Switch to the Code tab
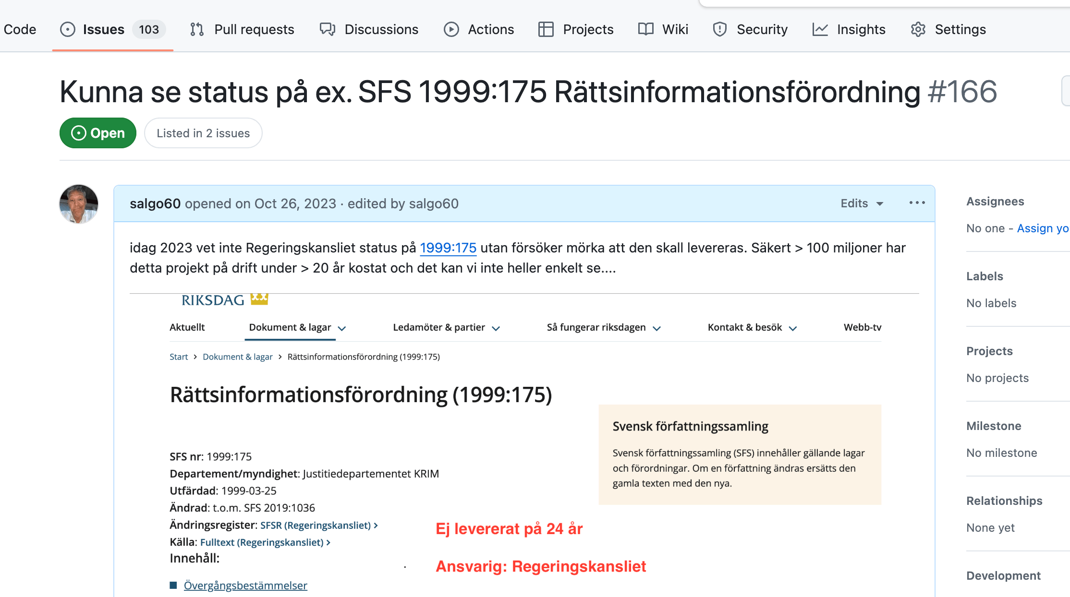Image resolution: width=1070 pixels, height=597 pixels. [x=20, y=30]
